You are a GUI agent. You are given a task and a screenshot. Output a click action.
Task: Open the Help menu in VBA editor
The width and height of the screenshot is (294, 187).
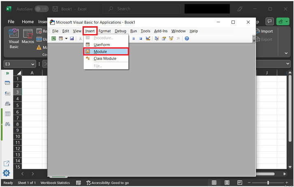(x=194, y=31)
